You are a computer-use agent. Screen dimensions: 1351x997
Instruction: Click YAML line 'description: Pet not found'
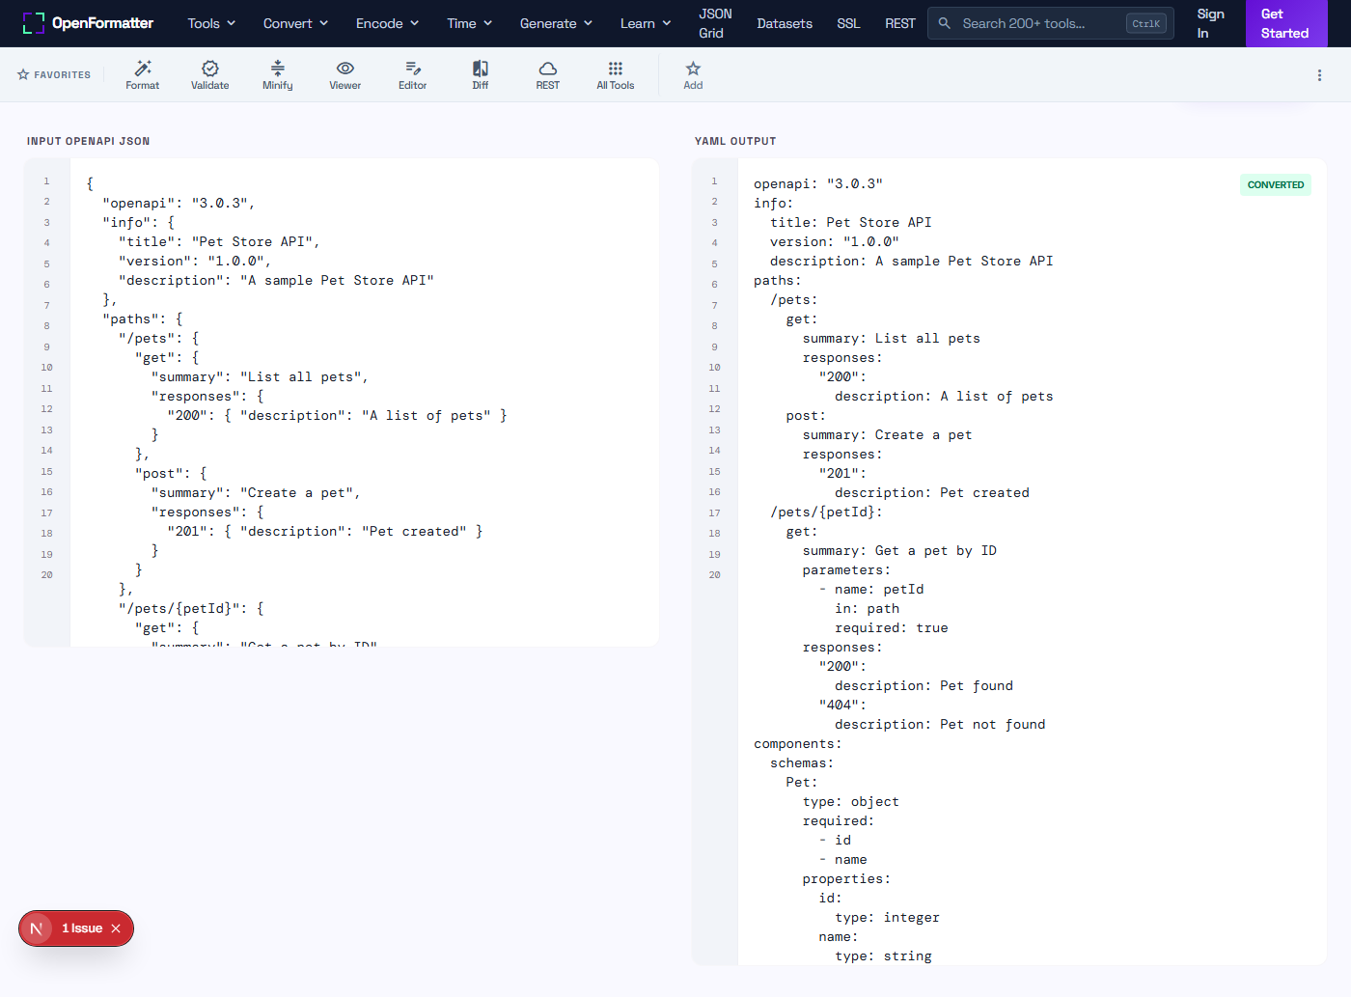pyautogui.click(x=940, y=725)
